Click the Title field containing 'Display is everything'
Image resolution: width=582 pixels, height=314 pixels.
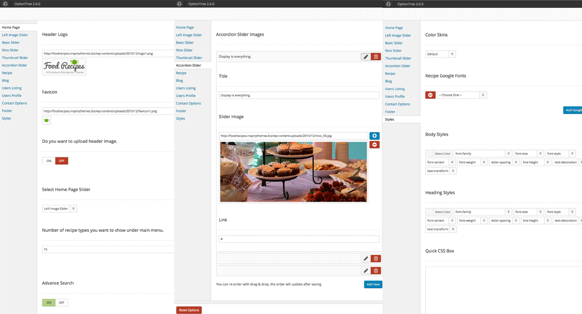coord(299,95)
